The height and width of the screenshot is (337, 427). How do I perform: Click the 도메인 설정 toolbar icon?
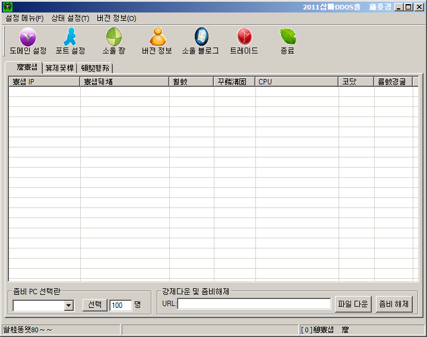click(28, 37)
